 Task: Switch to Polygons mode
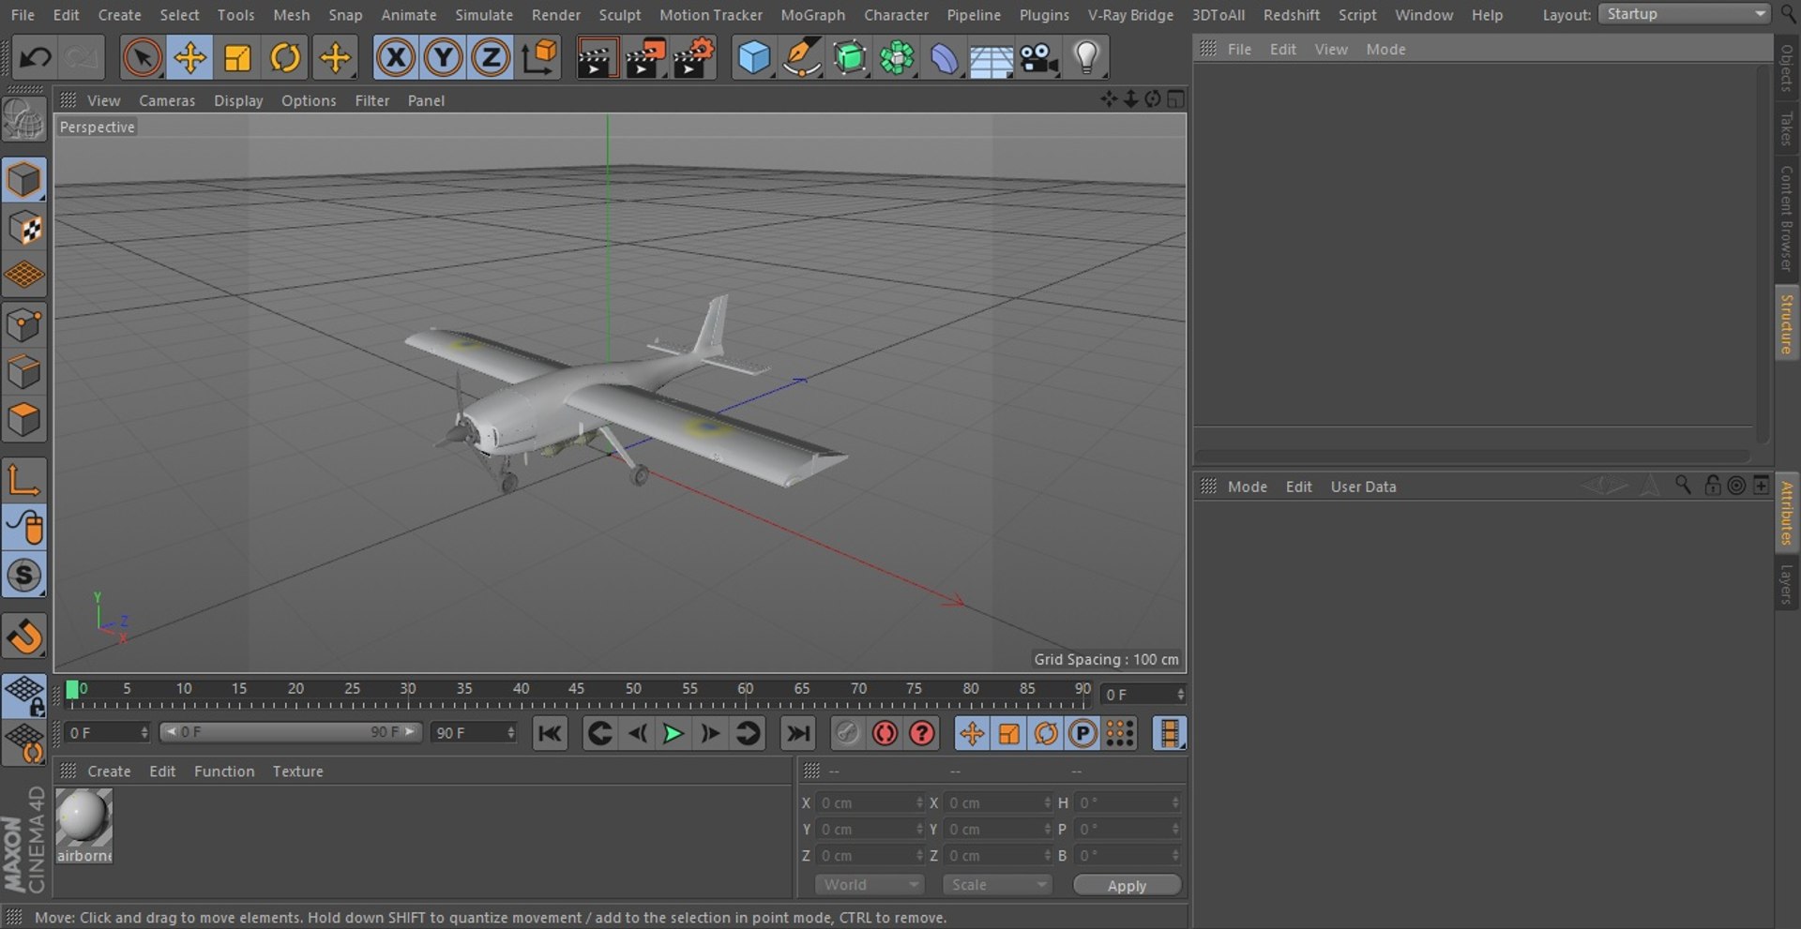[x=24, y=420]
